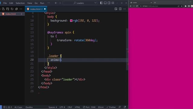
Task: Click the share icon in browser address bar
Action: [x=178, y=6]
